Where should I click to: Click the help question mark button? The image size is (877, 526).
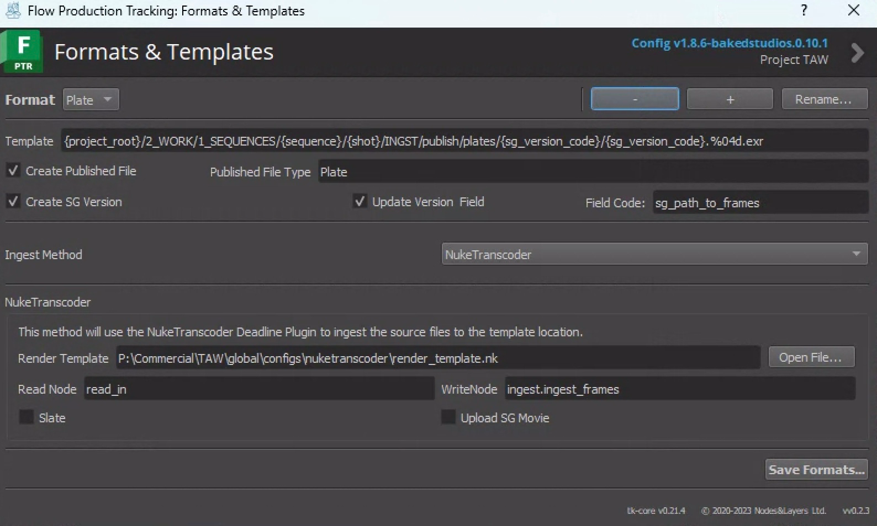(804, 10)
